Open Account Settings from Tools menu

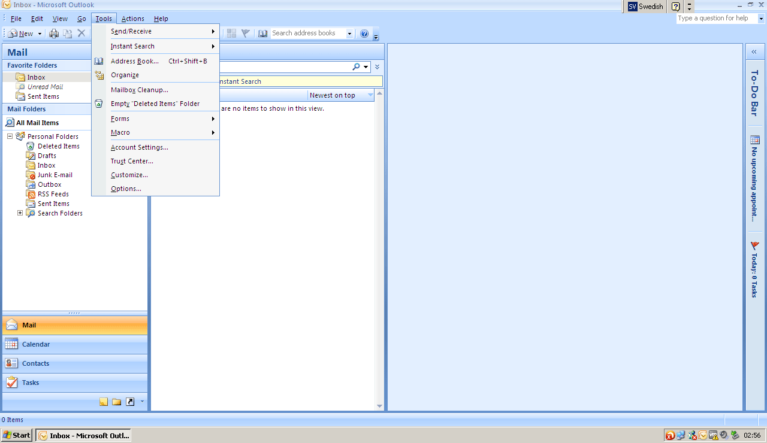point(156,147)
